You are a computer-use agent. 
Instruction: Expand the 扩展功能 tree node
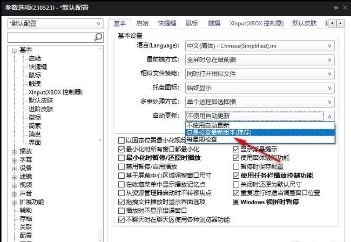coord(14,201)
